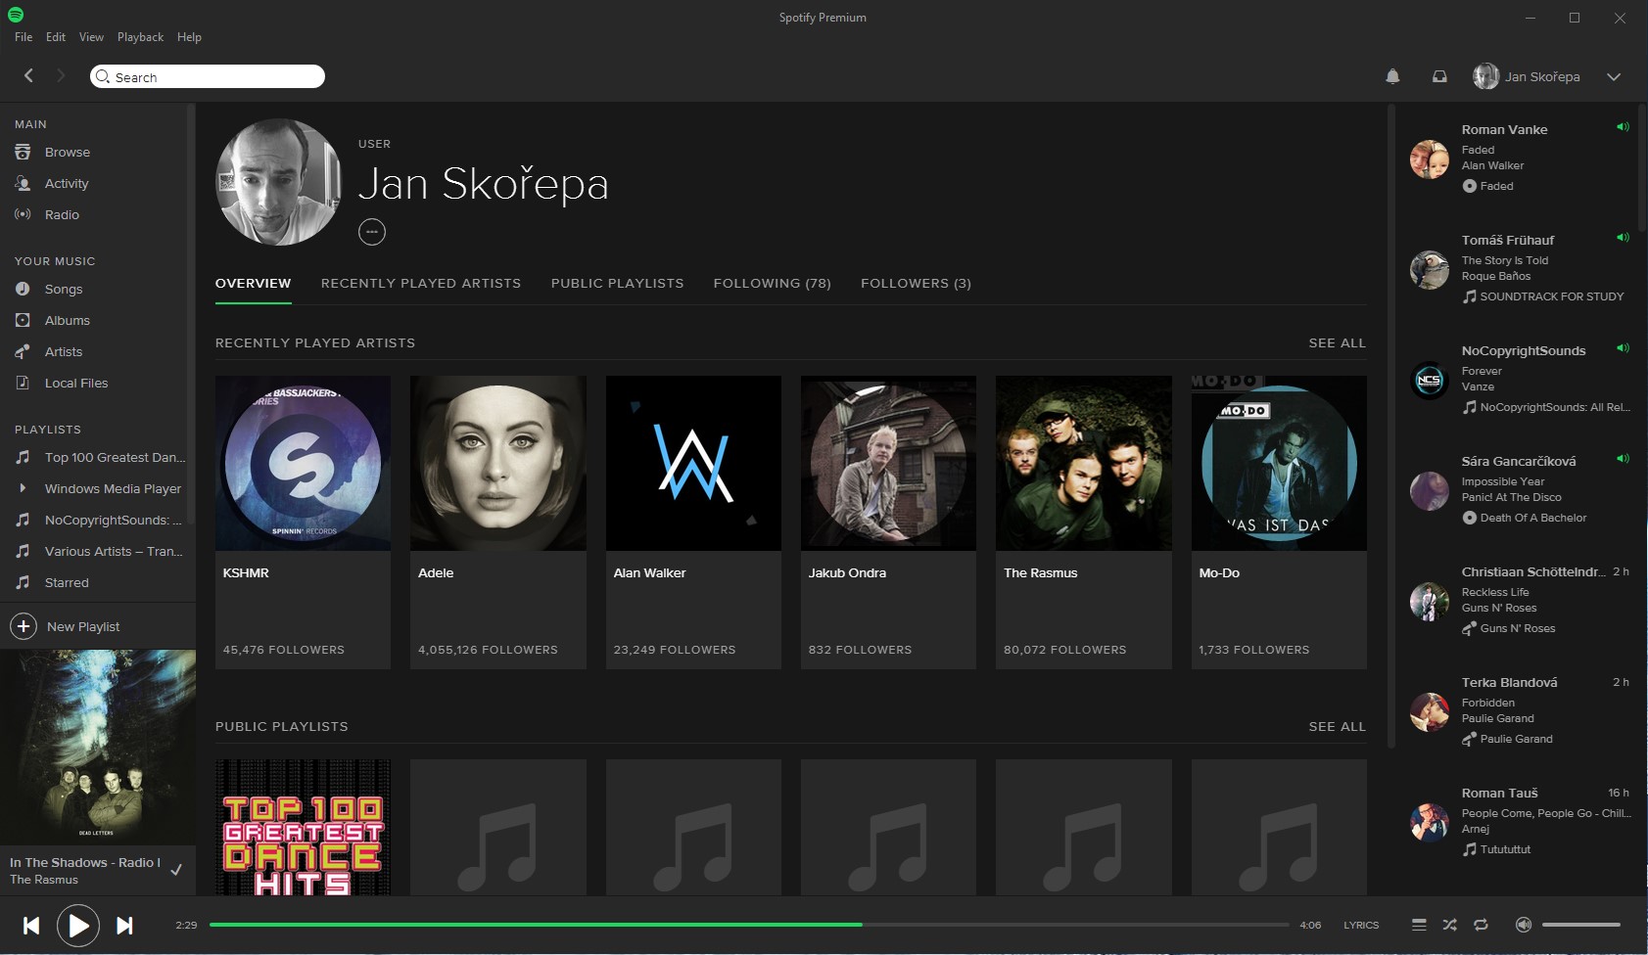
Task: Open Various Artists – Tran... playlist
Action: [x=114, y=551]
